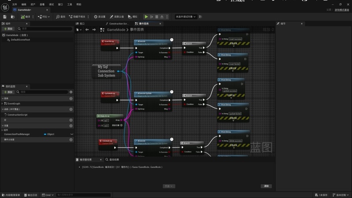Expand EventGraph tree item
The height and width of the screenshot is (198, 352).
(x=2, y=104)
